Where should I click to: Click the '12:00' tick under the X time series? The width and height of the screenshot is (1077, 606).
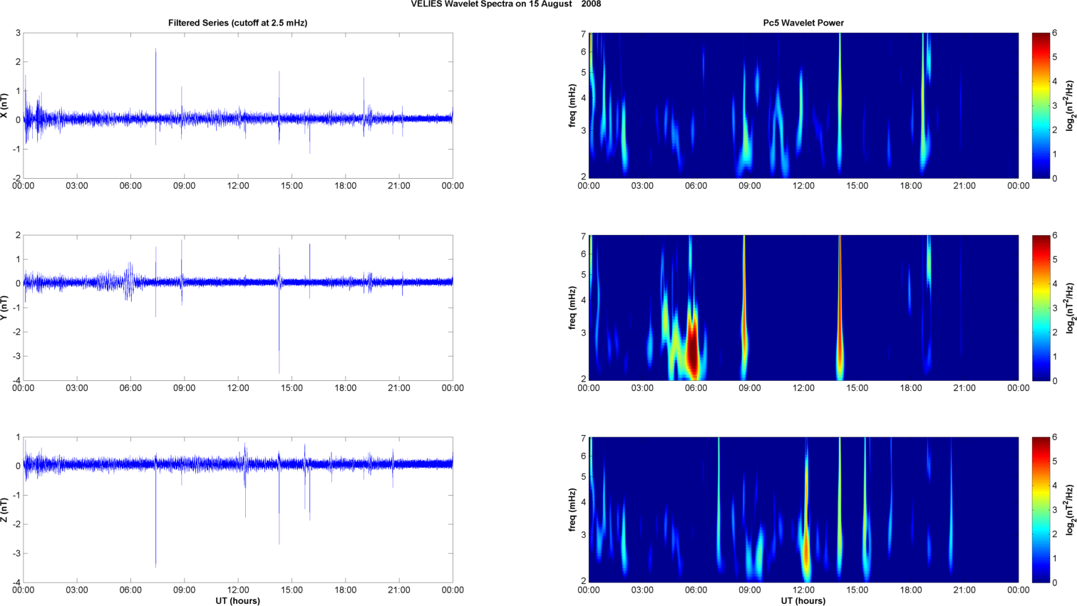point(238,186)
